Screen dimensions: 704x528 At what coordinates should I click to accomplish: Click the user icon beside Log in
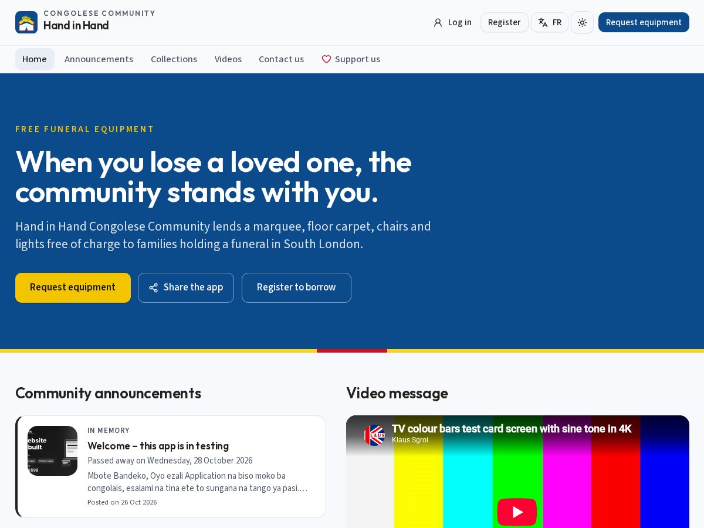pos(438,22)
